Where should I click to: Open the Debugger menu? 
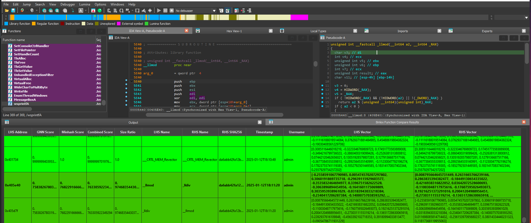(x=69, y=4)
